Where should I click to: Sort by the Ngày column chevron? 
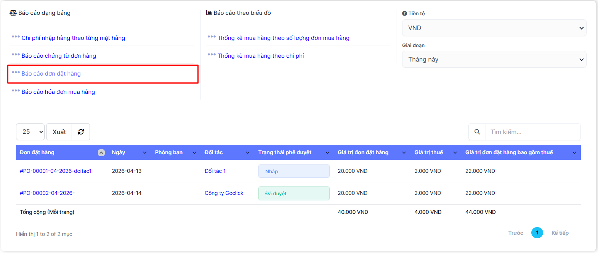click(145, 153)
